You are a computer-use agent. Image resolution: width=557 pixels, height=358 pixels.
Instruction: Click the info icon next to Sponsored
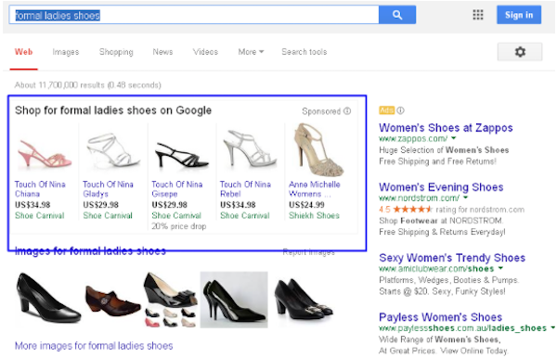347,111
